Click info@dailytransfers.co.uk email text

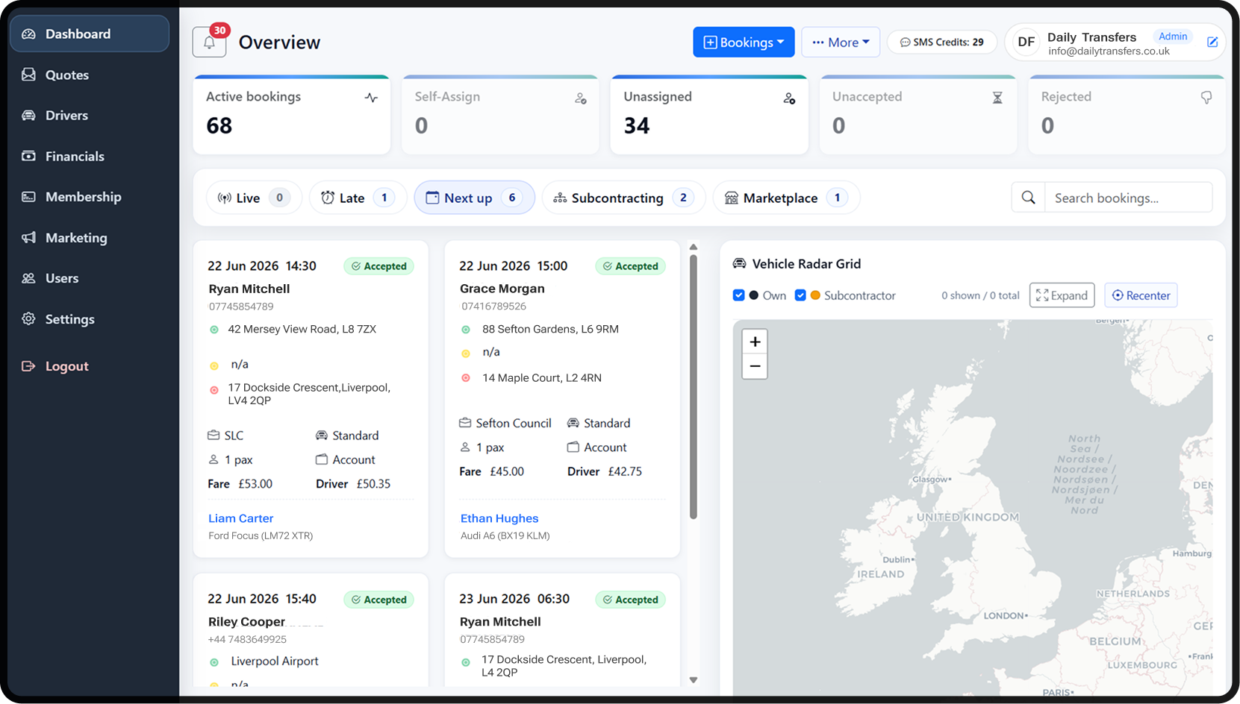[x=1109, y=51]
